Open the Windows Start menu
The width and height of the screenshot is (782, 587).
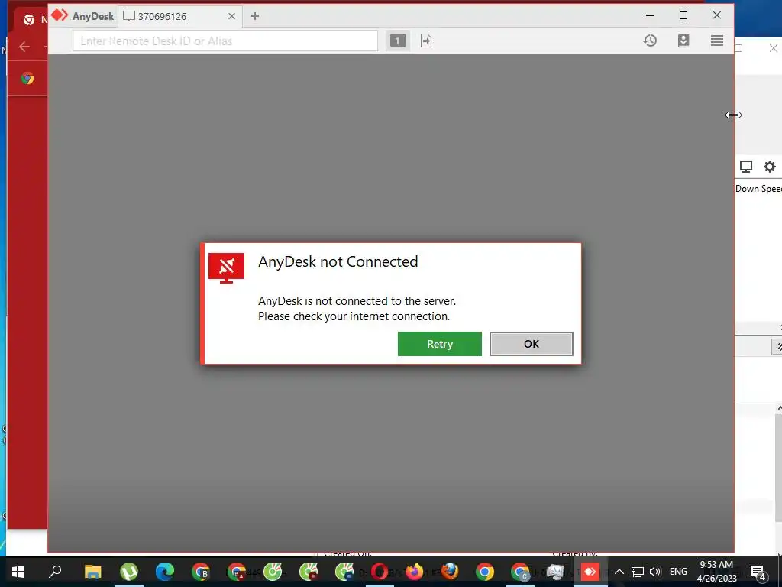18,572
